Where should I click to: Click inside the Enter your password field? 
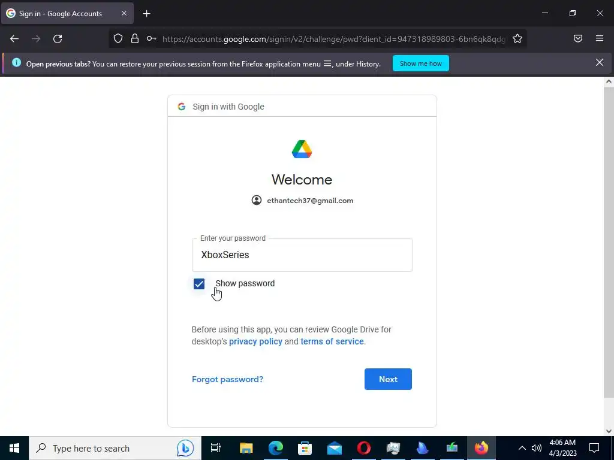point(302,255)
